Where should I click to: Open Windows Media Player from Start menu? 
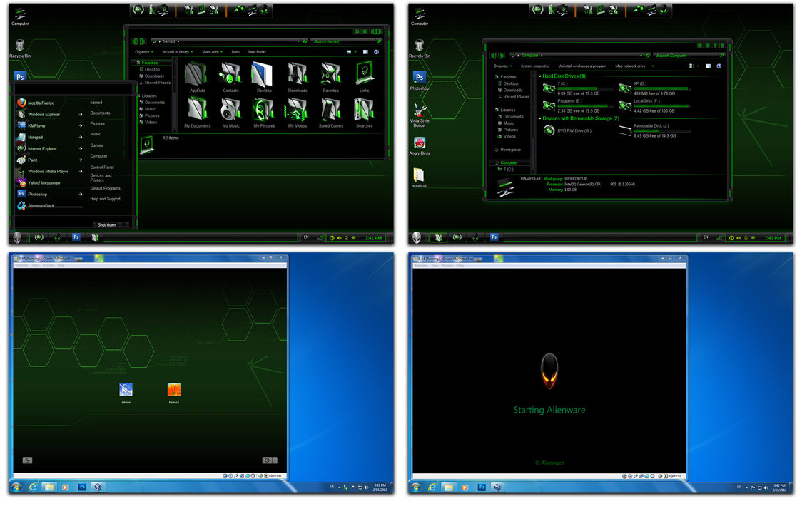(44, 171)
